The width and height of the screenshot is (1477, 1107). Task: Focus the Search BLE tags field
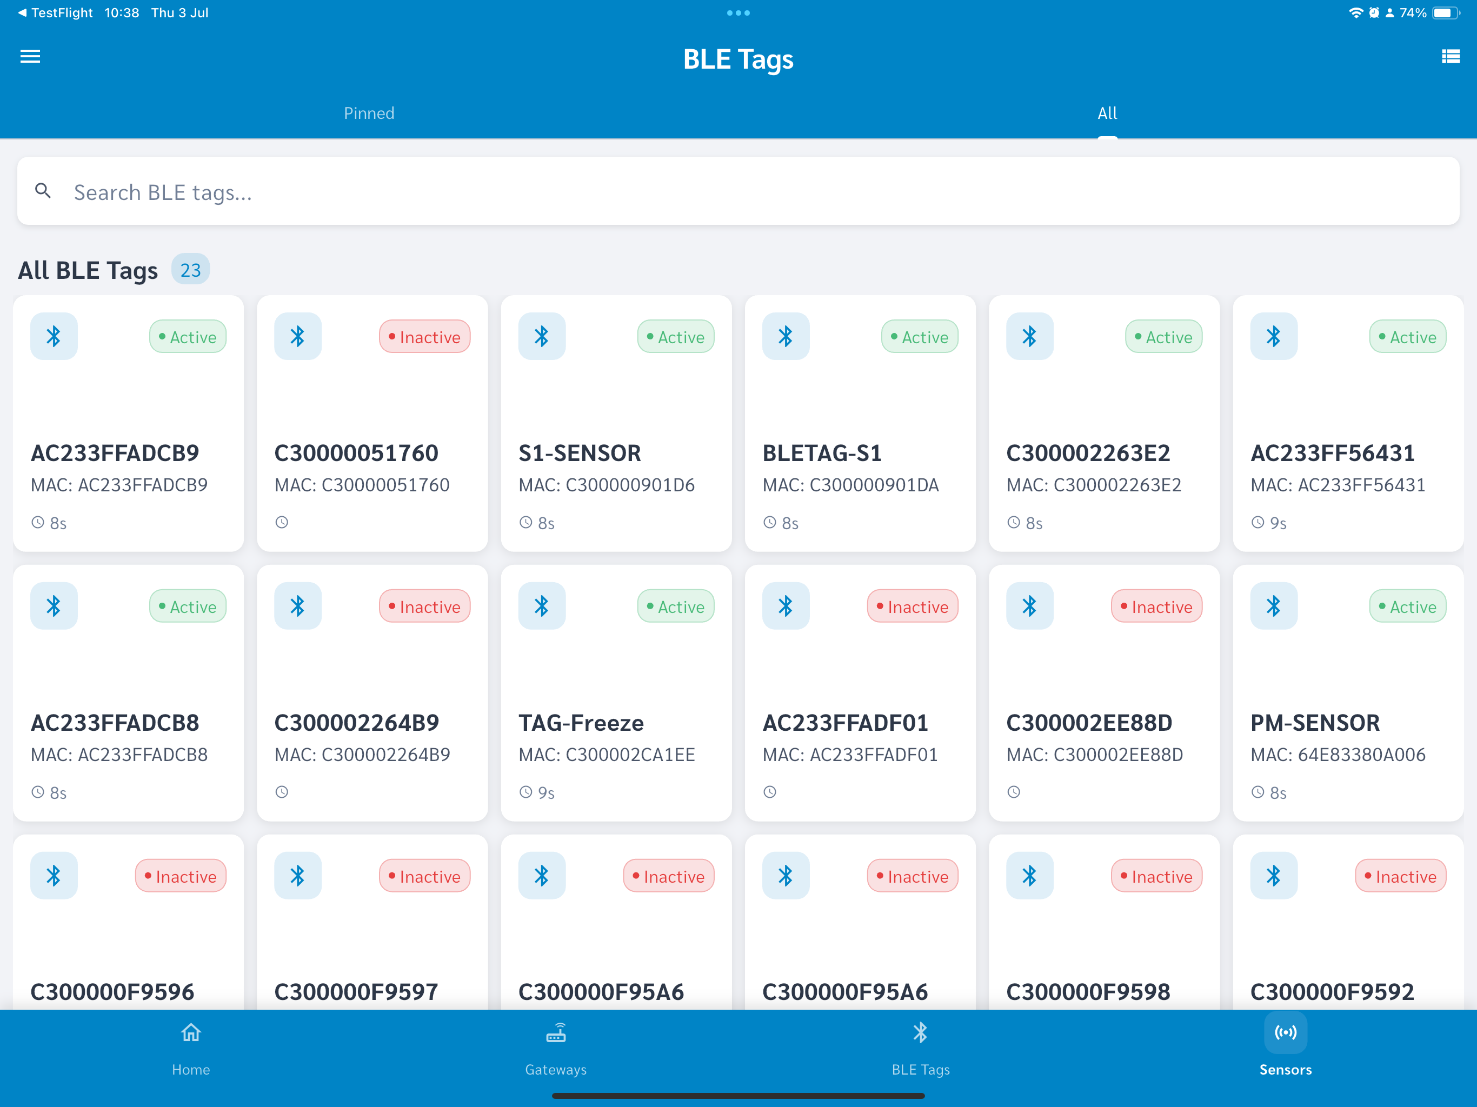(x=738, y=192)
